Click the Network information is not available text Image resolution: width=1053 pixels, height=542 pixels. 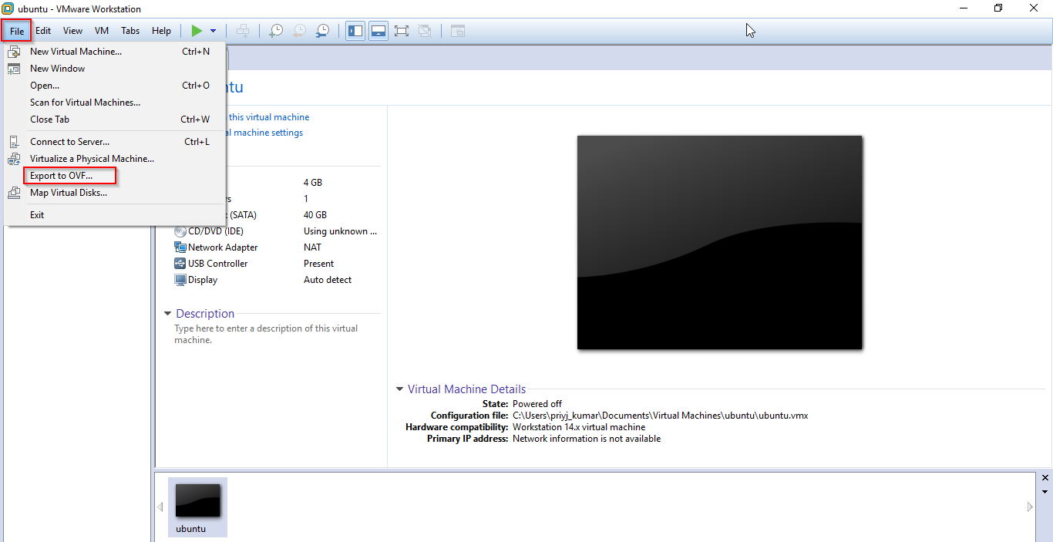click(x=587, y=439)
